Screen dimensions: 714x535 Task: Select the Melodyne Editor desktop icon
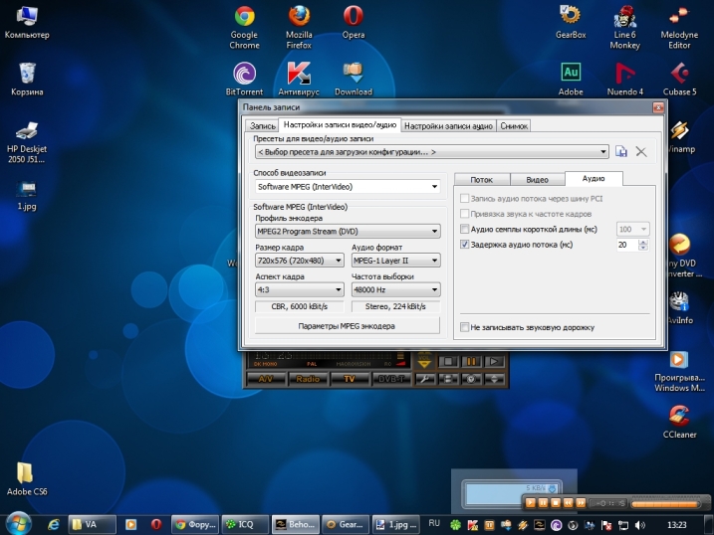[678, 17]
